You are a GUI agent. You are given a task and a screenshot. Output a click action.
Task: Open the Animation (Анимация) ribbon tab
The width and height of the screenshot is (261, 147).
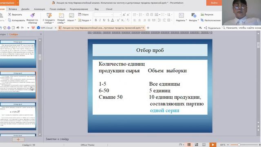tap(40, 9)
